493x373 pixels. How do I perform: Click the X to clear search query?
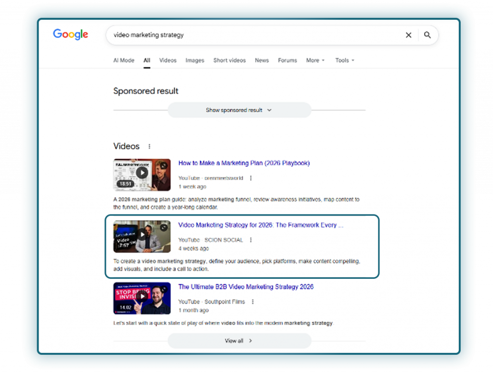click(408, 35)
